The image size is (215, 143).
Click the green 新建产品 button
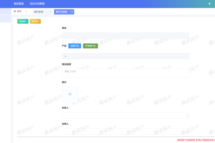tap(91, 46)
